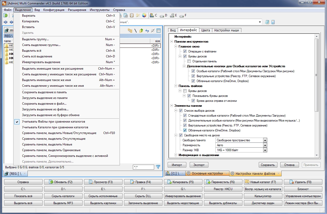Click the forward navigation arrow icon
This screenshot has width=327, height=214.
coord(11,22)
